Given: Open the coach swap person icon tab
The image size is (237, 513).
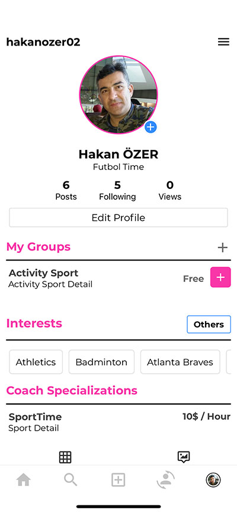Looking at the screenshot, I should coord(166,480).
